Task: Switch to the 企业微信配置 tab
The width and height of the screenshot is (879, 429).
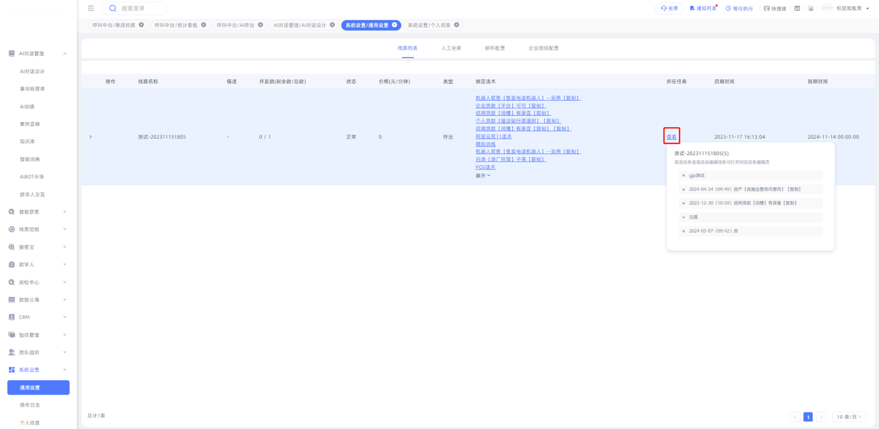Action: pos(543,48)
